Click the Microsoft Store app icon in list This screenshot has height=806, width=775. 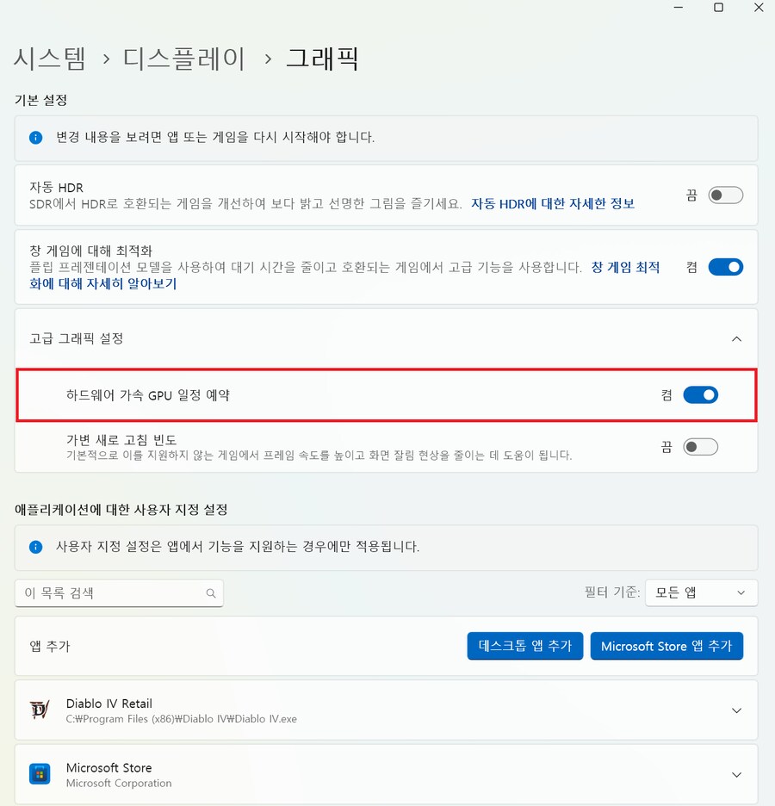[40, 774]
